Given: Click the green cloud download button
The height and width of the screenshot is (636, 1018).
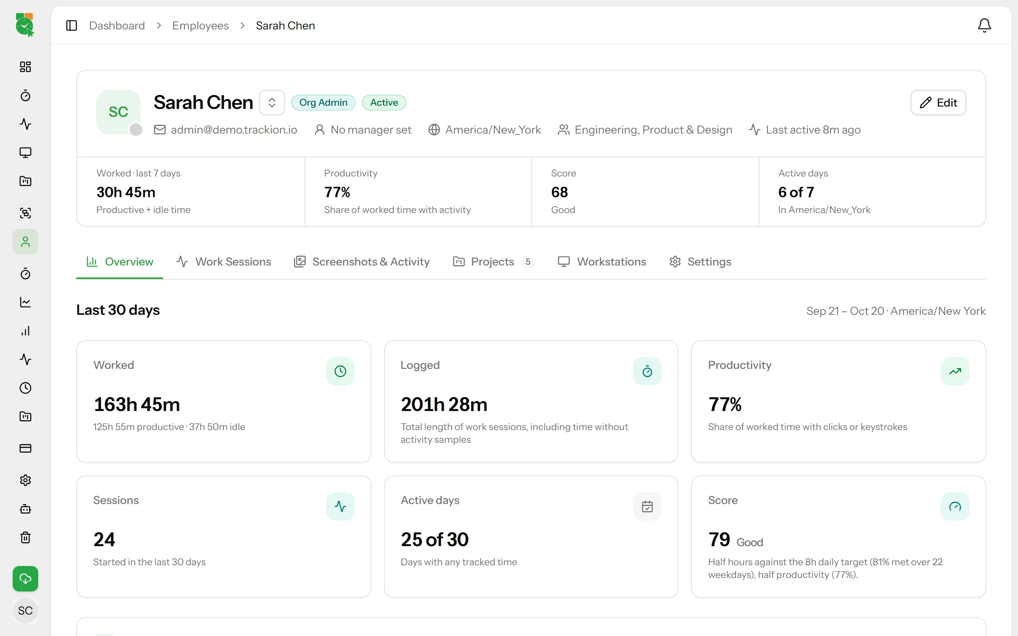Looking at the screenshot, I should (x=25, y=579).
